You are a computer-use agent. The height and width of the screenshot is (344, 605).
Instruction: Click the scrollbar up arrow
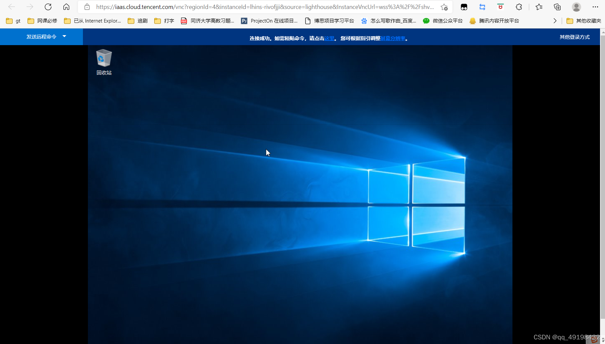click(x=603, y=32)
